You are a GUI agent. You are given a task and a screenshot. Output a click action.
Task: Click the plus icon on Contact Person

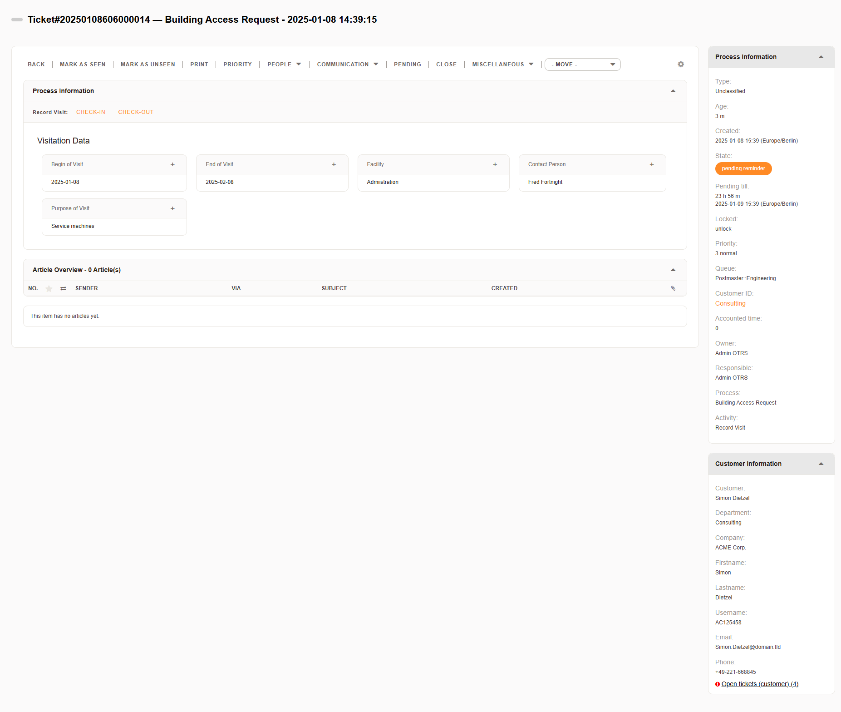(x=651, y=164)
